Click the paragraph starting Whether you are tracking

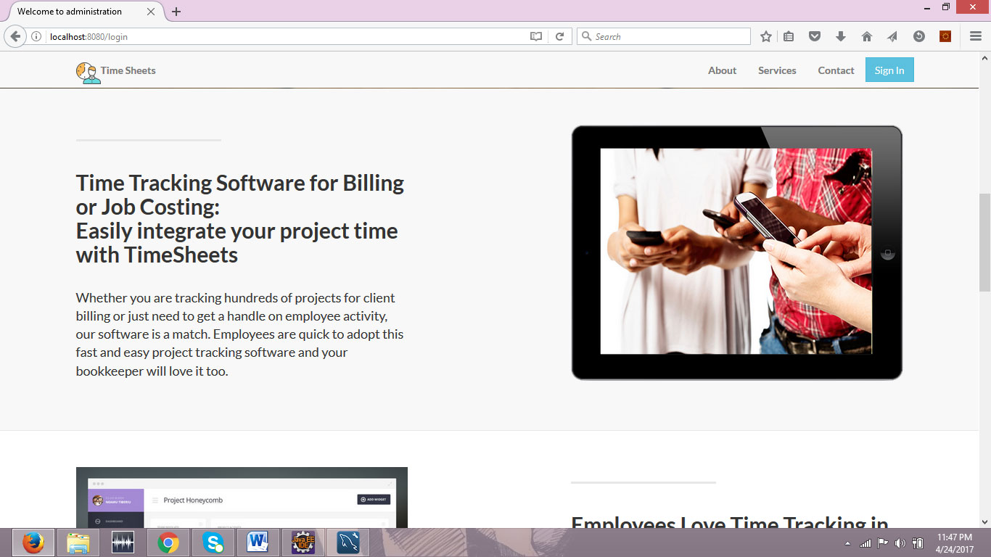[240, 334]
